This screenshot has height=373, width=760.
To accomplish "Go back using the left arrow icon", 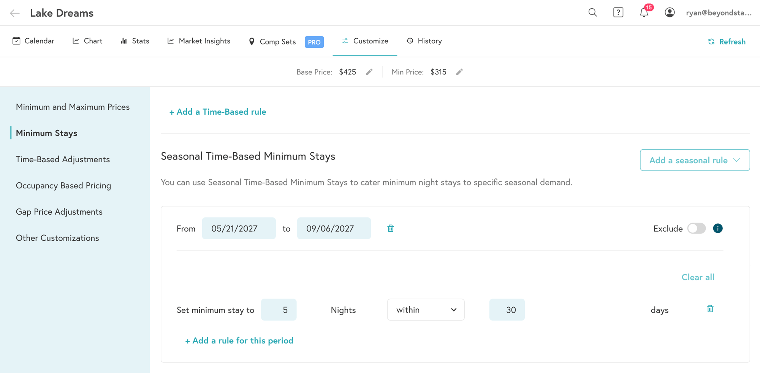I will (15, 13).
